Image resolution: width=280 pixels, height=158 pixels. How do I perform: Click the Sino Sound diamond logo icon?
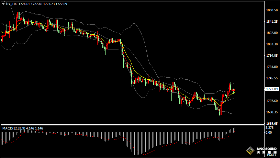click(250, 151)
